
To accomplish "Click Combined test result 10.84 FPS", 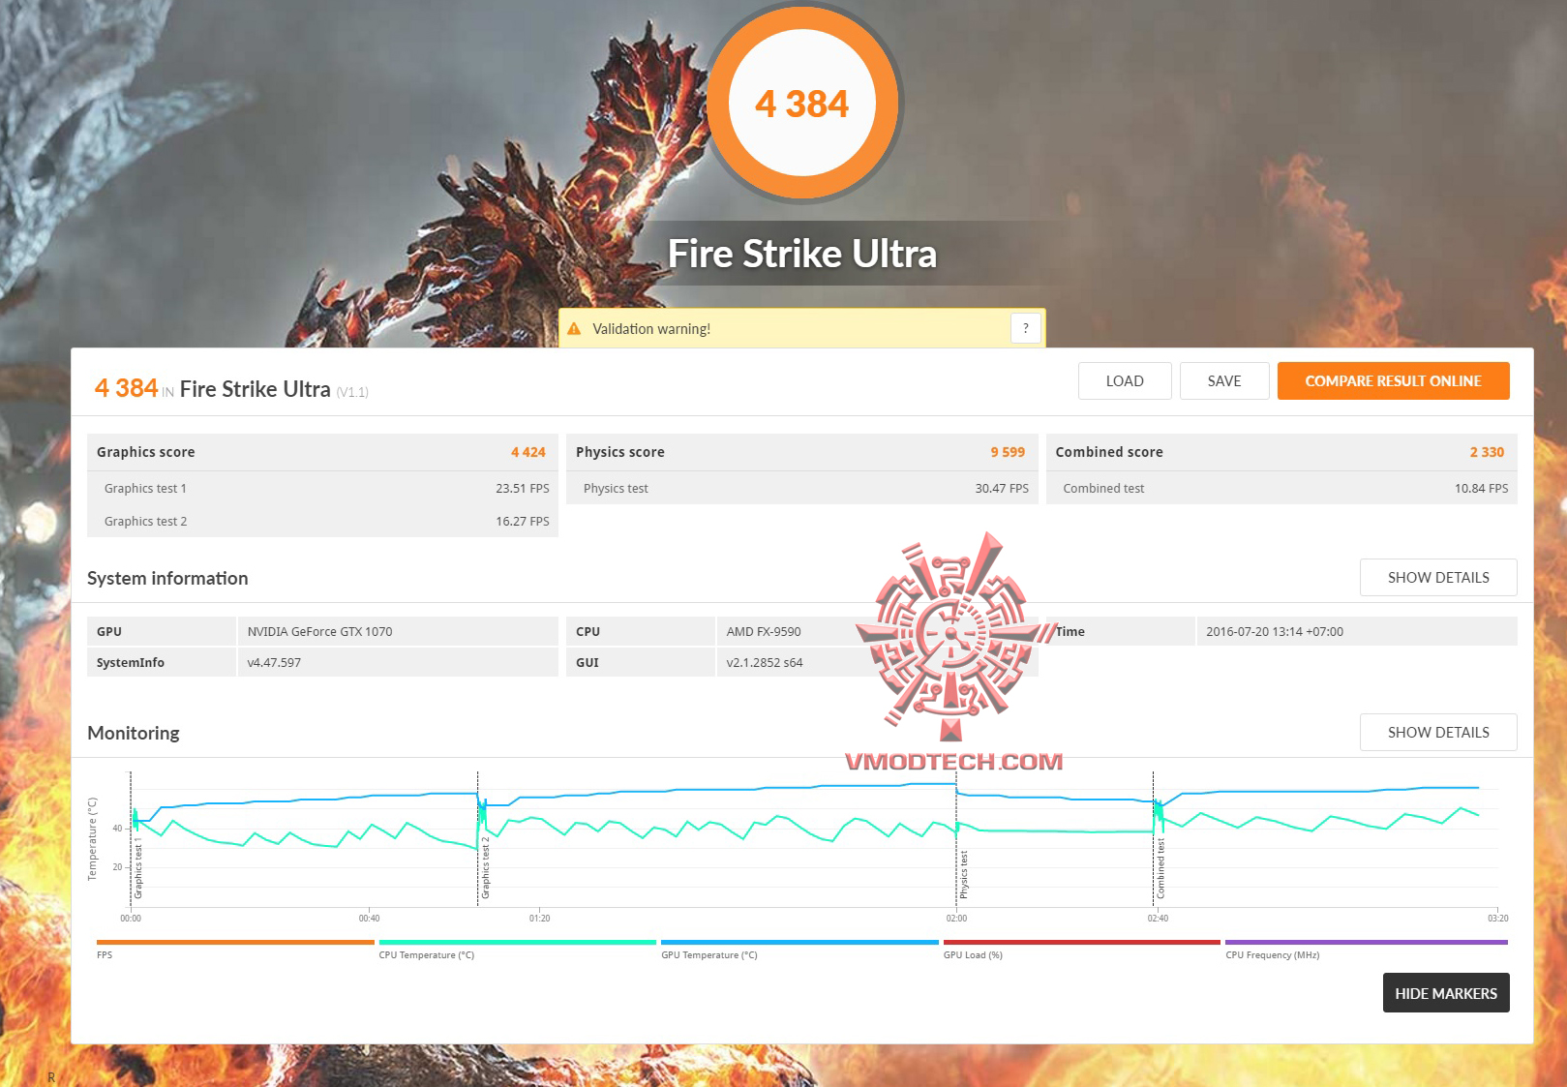I will (x=1481, y=489).
